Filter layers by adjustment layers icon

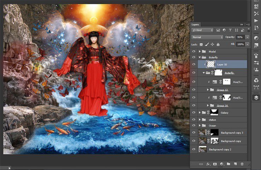coord(224,30)
